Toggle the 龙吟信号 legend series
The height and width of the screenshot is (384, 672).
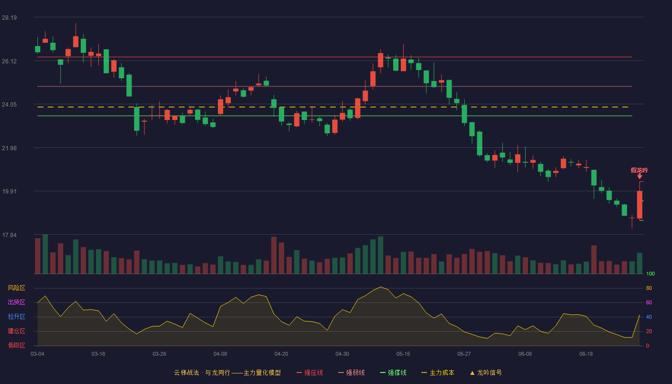pyautogui.click(x=485, y=372)
